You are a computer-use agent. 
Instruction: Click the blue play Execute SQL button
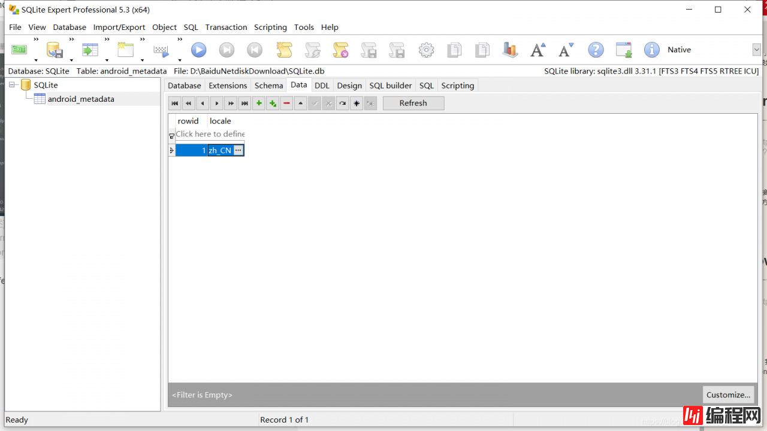[x=198, y=50]
